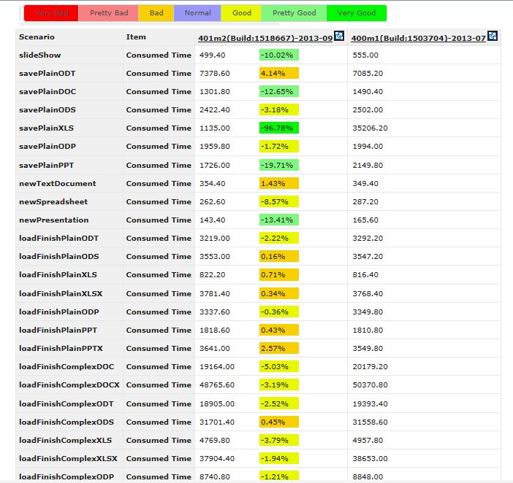Click icon next to 400m1 build header

coord(492,36)
